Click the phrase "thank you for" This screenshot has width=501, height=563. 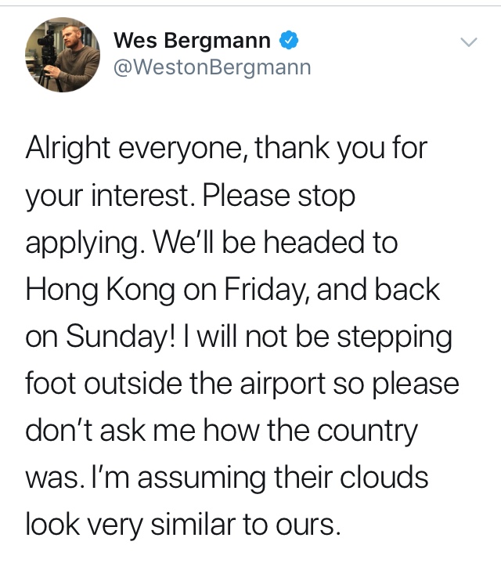(x=341, y=148)
